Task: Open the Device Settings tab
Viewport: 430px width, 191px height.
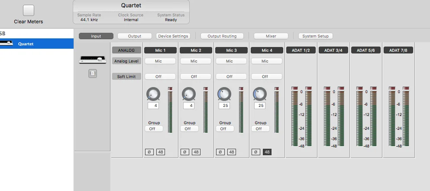Action: click(x=173, y=36)
